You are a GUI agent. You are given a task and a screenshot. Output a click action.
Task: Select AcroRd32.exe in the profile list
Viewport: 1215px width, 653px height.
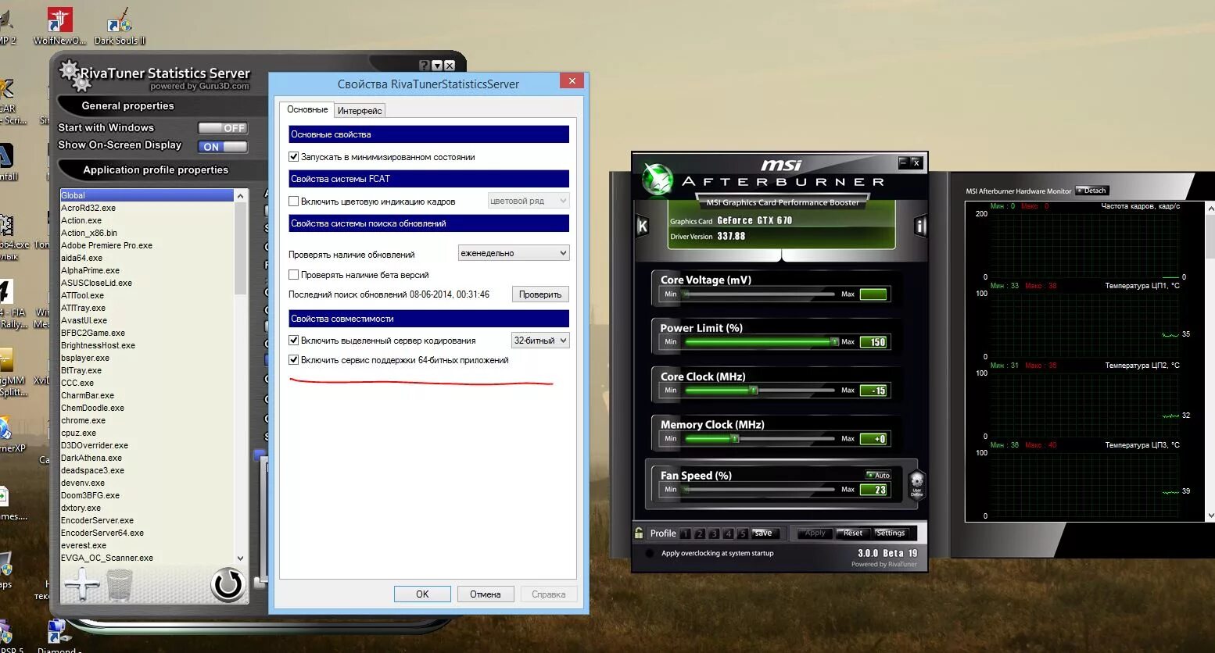click(x=147, y=208)
